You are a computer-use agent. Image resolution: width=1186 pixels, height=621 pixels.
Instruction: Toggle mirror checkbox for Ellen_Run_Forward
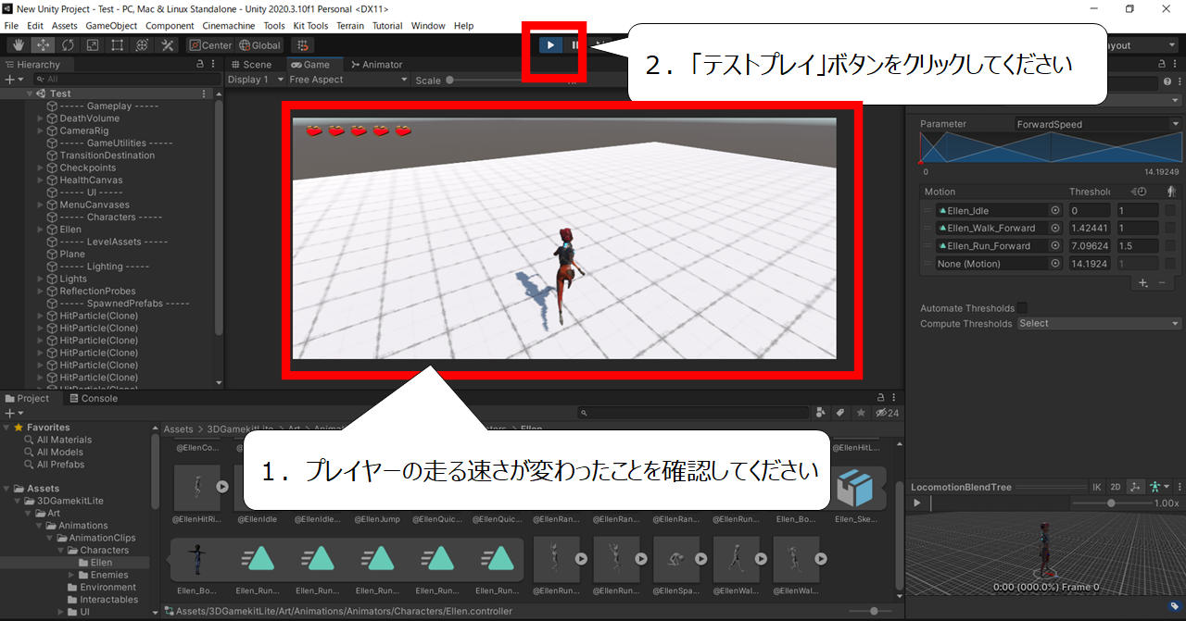[x=1170, y=246]
